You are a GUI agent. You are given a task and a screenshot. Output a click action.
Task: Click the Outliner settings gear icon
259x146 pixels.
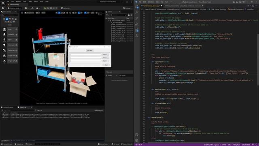(131, 15)
